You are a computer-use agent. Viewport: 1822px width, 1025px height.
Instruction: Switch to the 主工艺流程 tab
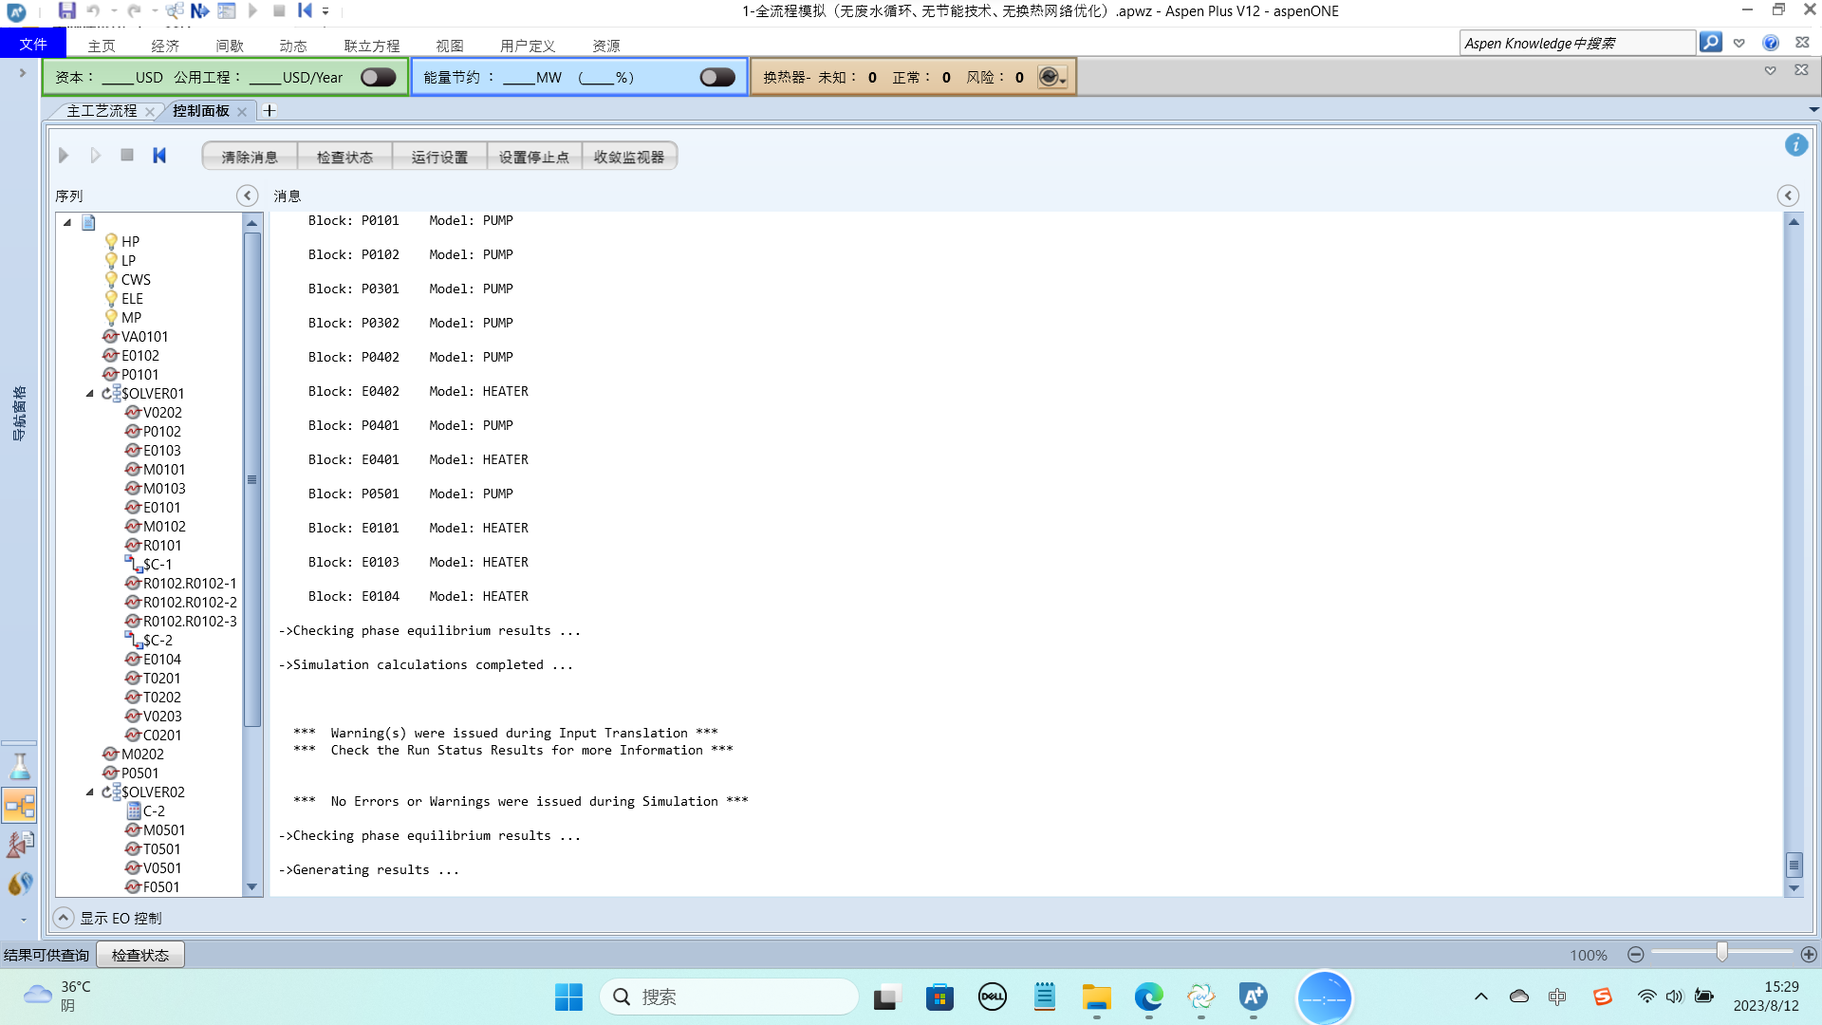[x=102, y=111]
